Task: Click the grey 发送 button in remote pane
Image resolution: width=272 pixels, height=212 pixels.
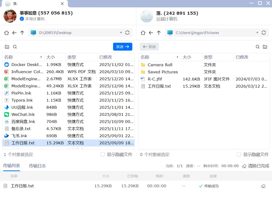Action: click(x=149, y=47)
